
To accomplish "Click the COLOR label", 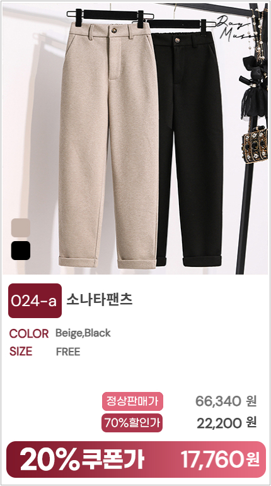I will pyautogui.click(x=29, y=334).
